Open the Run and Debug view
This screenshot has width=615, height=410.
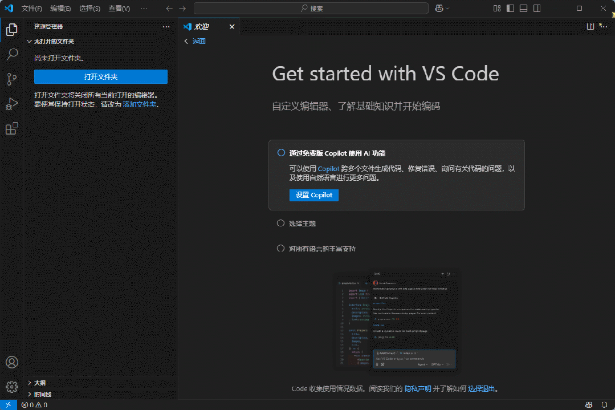(x=12, y=104)
